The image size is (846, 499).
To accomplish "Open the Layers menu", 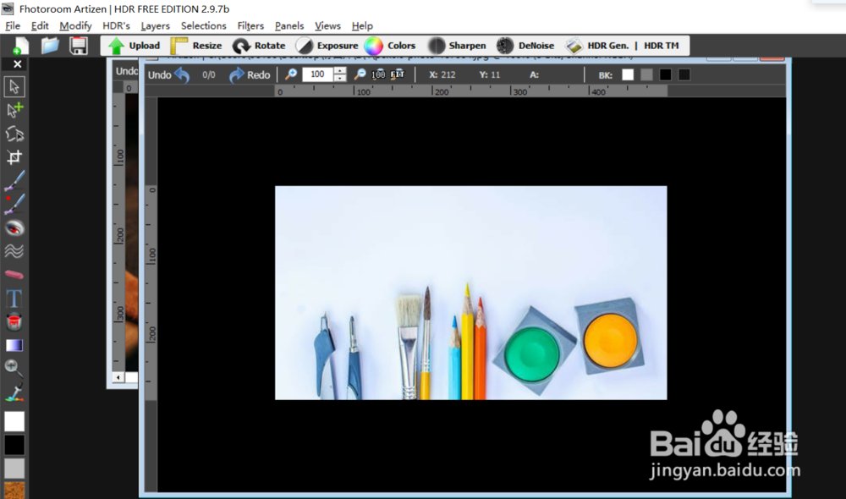I will (x=155, y=26).
